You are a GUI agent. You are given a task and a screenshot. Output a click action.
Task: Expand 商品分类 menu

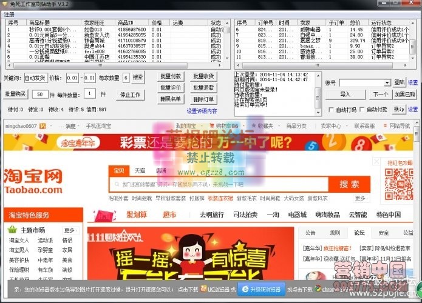(296, 125)
